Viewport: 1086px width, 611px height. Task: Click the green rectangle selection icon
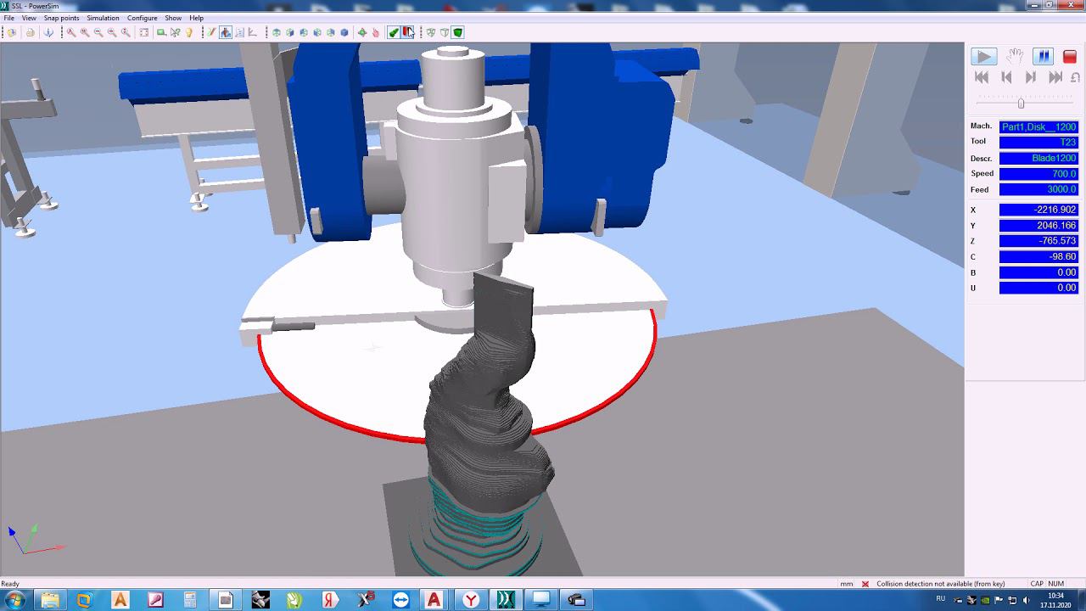tap(161, 32)
